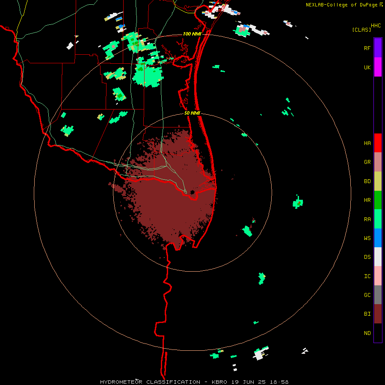Click the 'BD' legend label

coord(367,181)
